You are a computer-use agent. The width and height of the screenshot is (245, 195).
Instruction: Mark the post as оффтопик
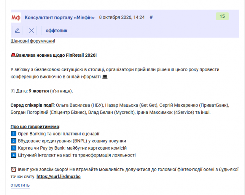coord(57,30)
